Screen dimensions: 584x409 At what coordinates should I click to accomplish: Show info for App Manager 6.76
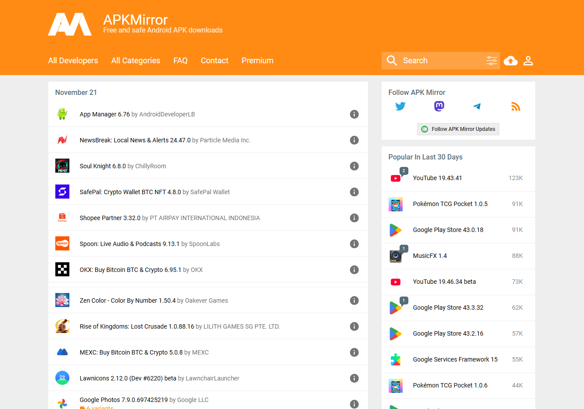point(354,114)
